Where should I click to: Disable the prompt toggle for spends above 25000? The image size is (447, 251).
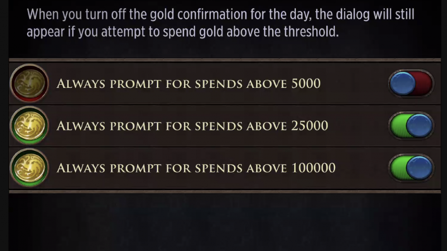pyautogui.click(x=411, y=125)
